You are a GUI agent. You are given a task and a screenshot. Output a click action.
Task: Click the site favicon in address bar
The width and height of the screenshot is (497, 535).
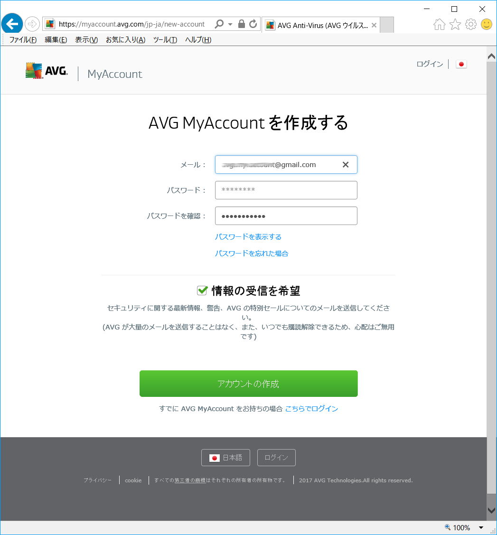(x=50, y=24)
